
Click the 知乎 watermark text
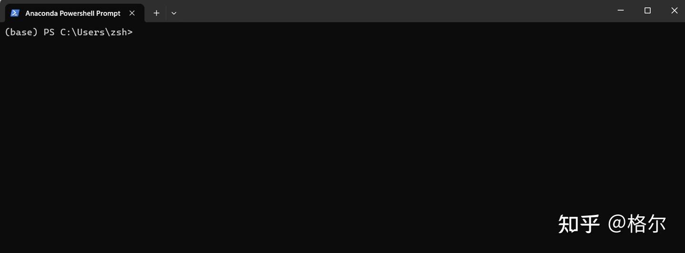(x=579, y=224)
